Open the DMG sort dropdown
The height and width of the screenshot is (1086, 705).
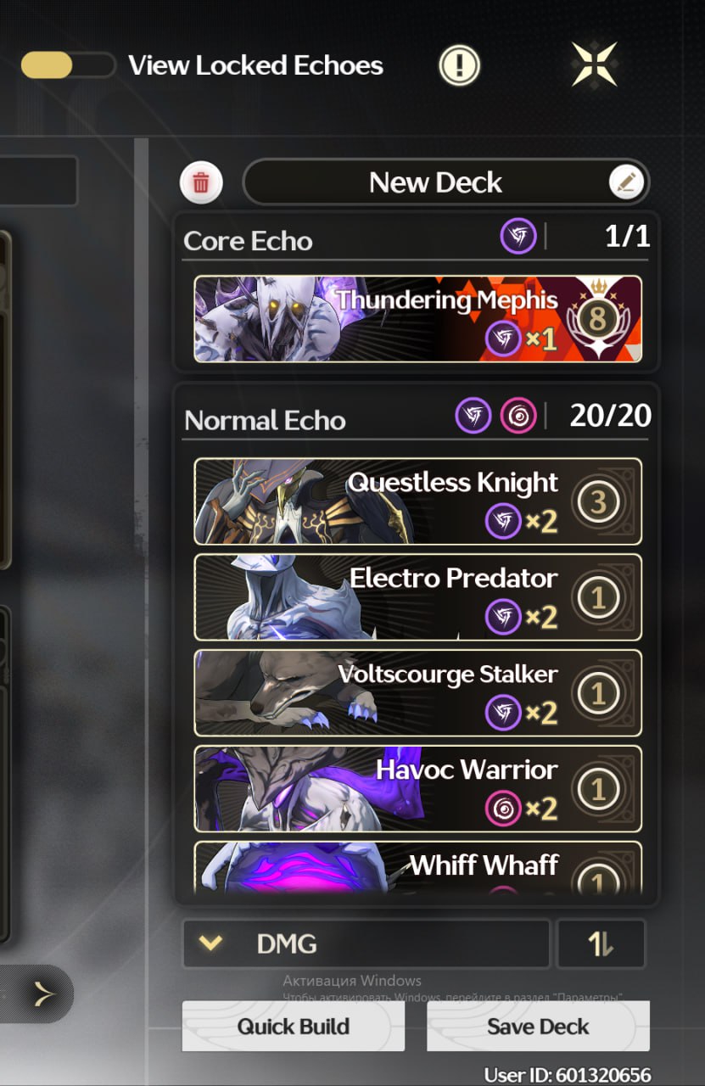(366, 943)
